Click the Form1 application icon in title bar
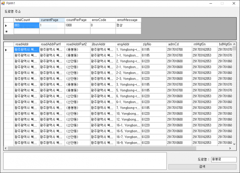Image resolution: width=240 pixels, height=173 pixels. (3, 3)
